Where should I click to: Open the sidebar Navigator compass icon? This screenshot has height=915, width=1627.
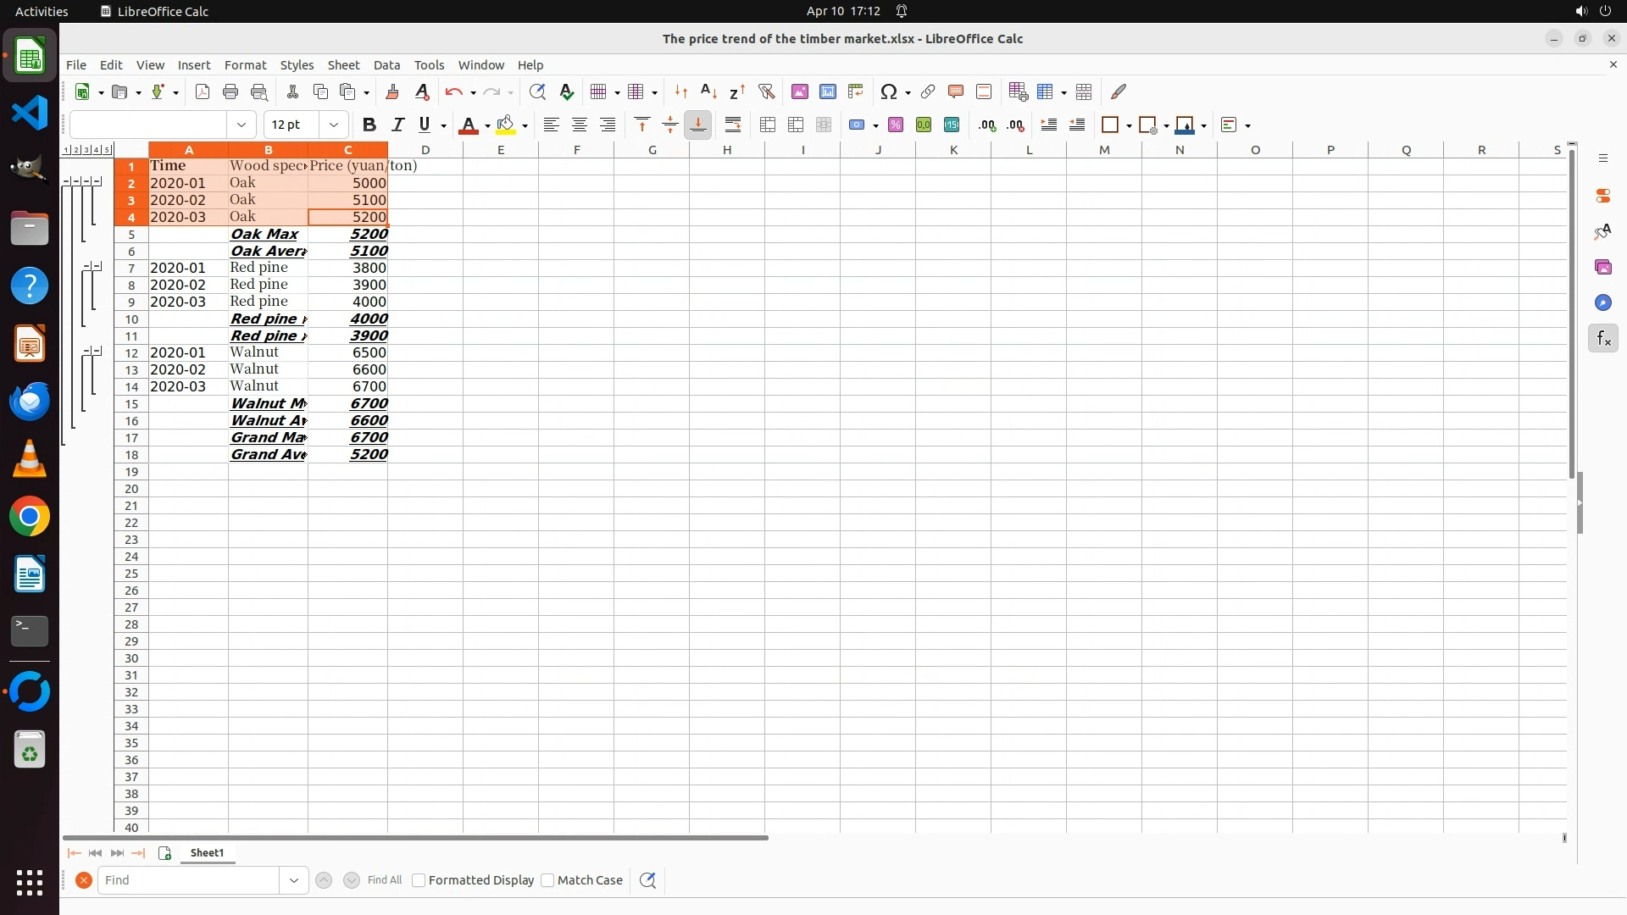point(1602,302)
